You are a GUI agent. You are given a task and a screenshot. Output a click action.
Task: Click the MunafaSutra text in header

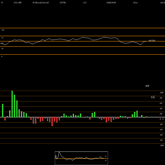point(41,3)
